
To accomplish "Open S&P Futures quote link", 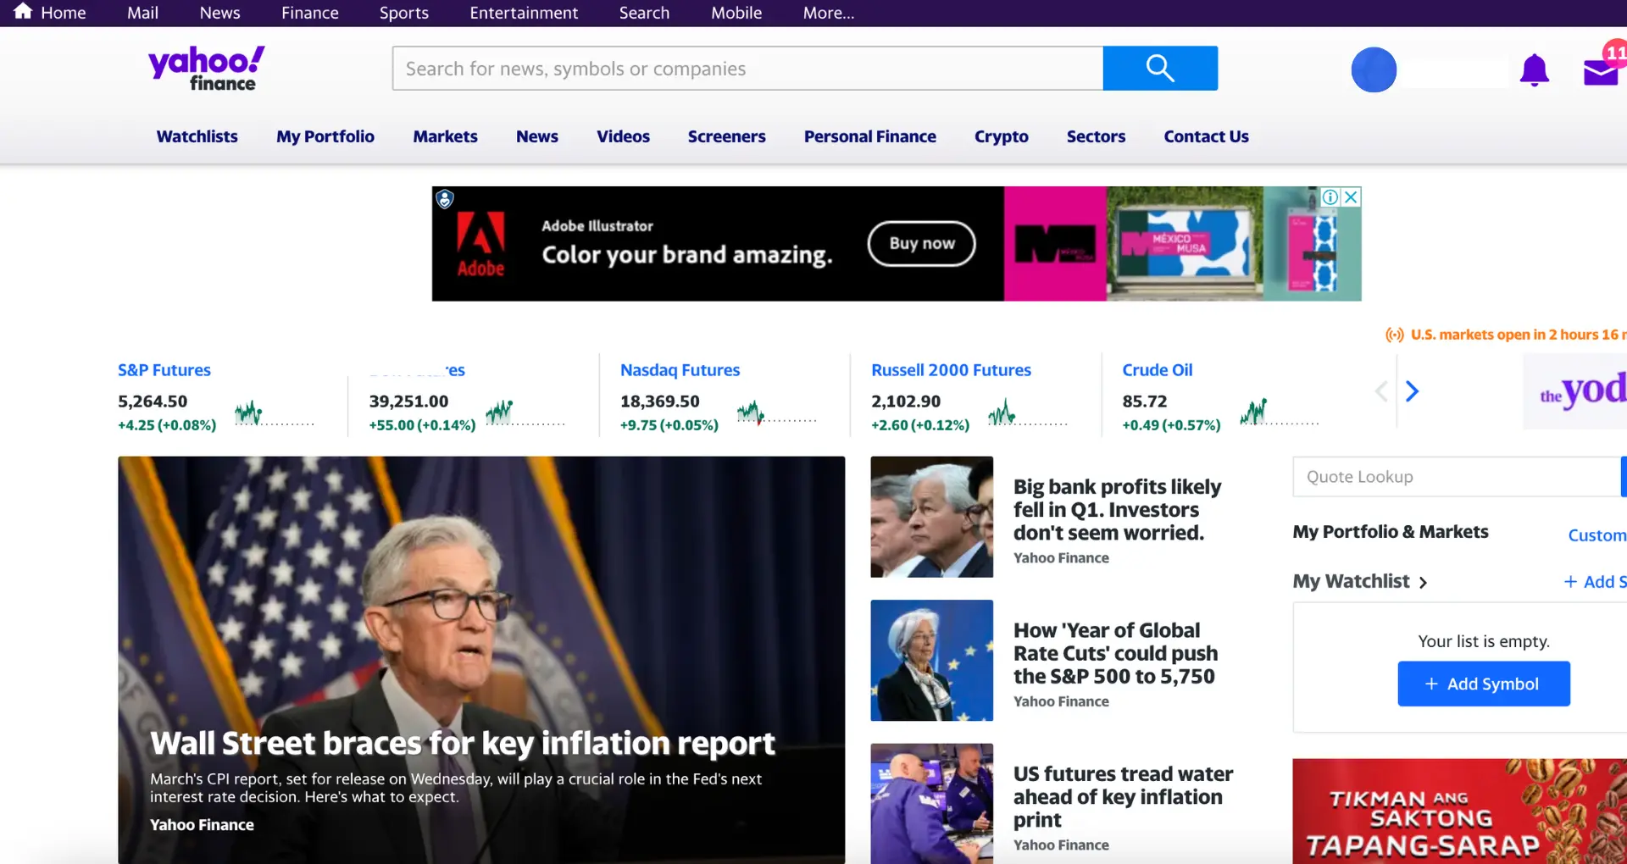I will [x=164, y=370].
